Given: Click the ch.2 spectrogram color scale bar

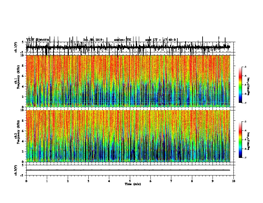Looking at the screenshot, I should coord(240,140).
